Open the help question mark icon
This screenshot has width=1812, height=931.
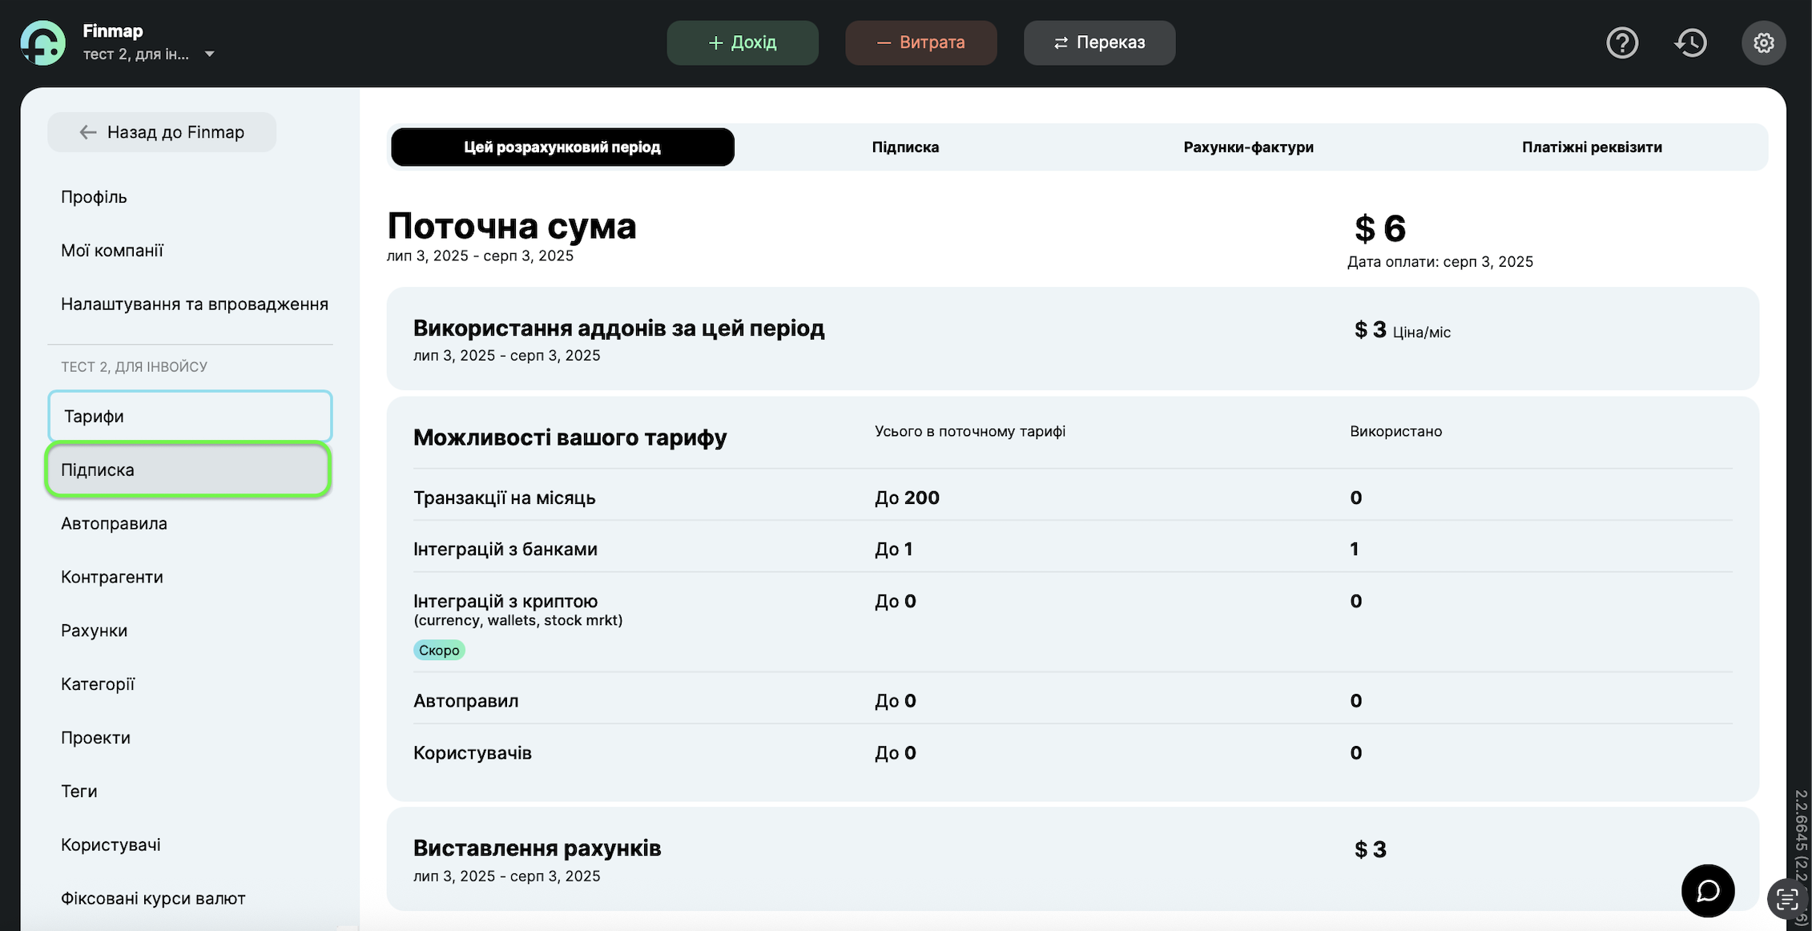pos(1622,42)
